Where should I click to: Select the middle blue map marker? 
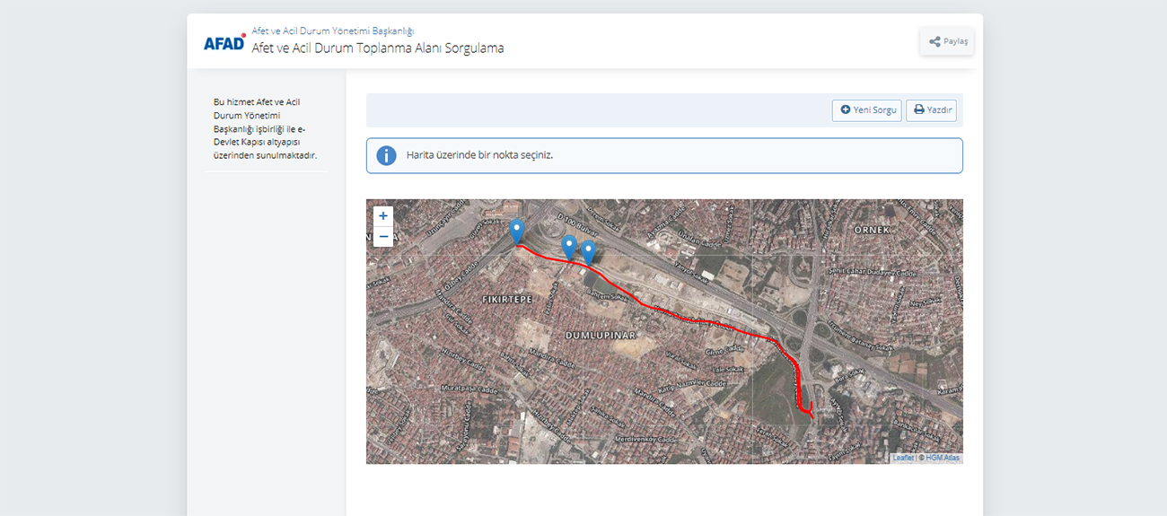(568, 247)
